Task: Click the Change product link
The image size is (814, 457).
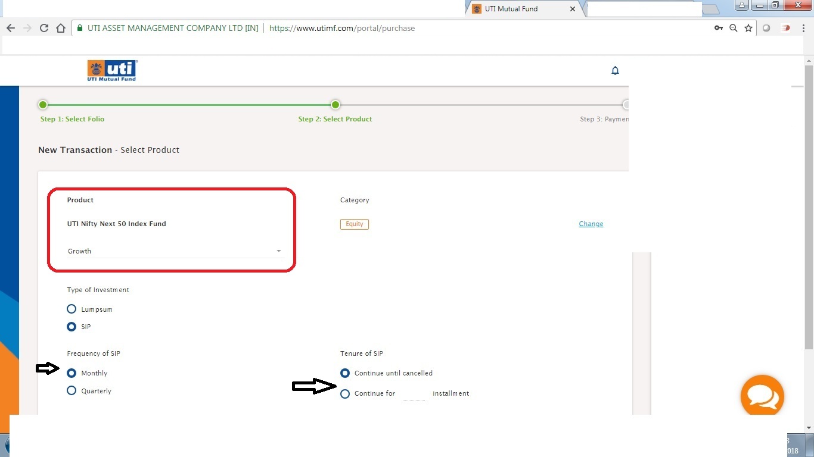Action: 591,224
